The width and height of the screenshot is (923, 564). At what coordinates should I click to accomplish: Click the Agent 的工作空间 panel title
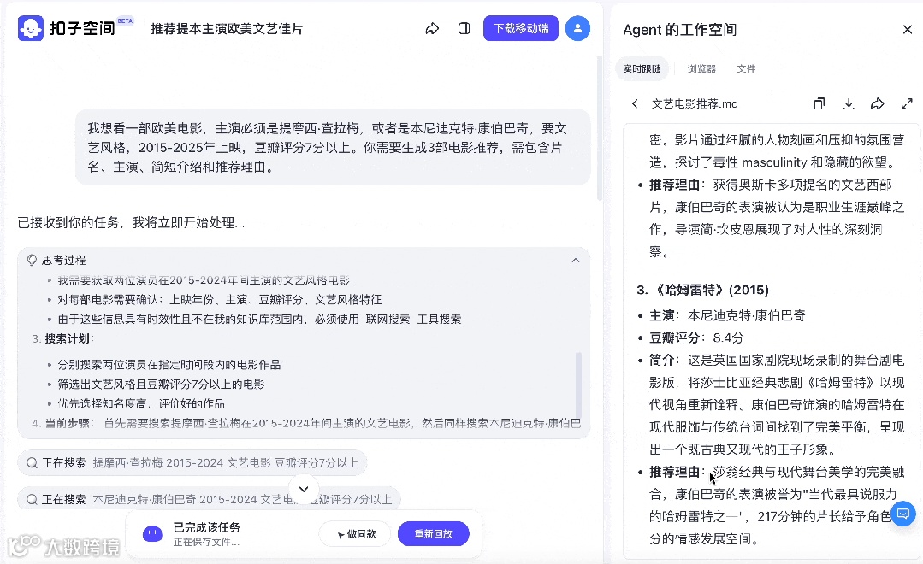pyautogui.click(x=679, y=30)
